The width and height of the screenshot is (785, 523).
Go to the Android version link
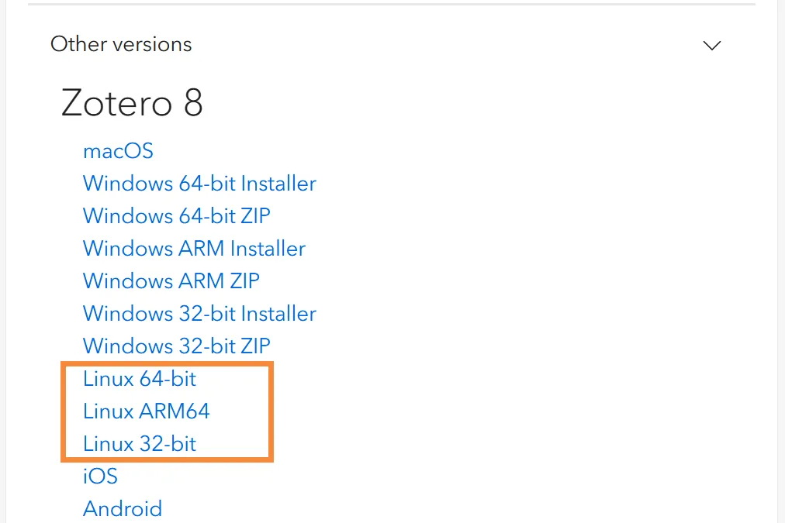(123, 508)
